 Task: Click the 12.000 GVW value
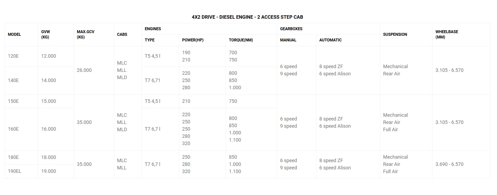[x=48, y=56]
